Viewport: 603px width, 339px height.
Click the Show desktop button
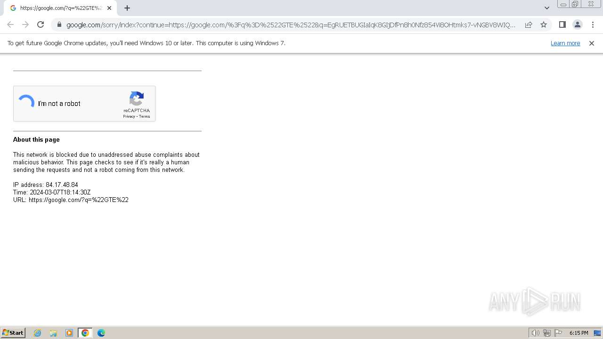597,333
